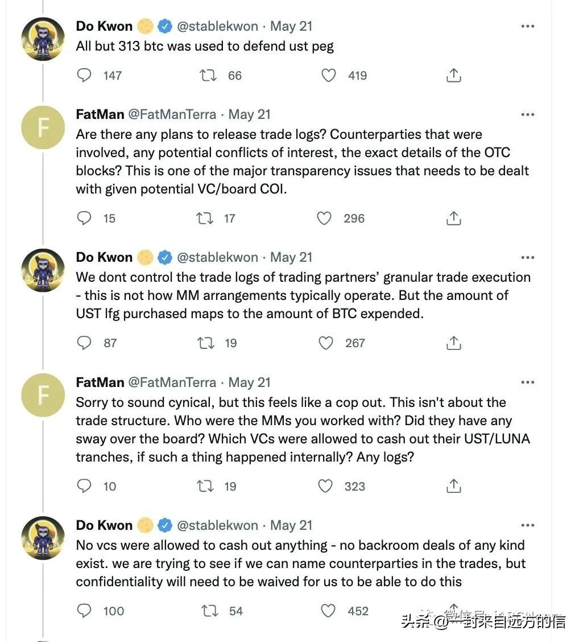This screenshot has height=642, width=579.
Task: Open the @stablekwon handle on the top tweet
Action: pos(218,26)
